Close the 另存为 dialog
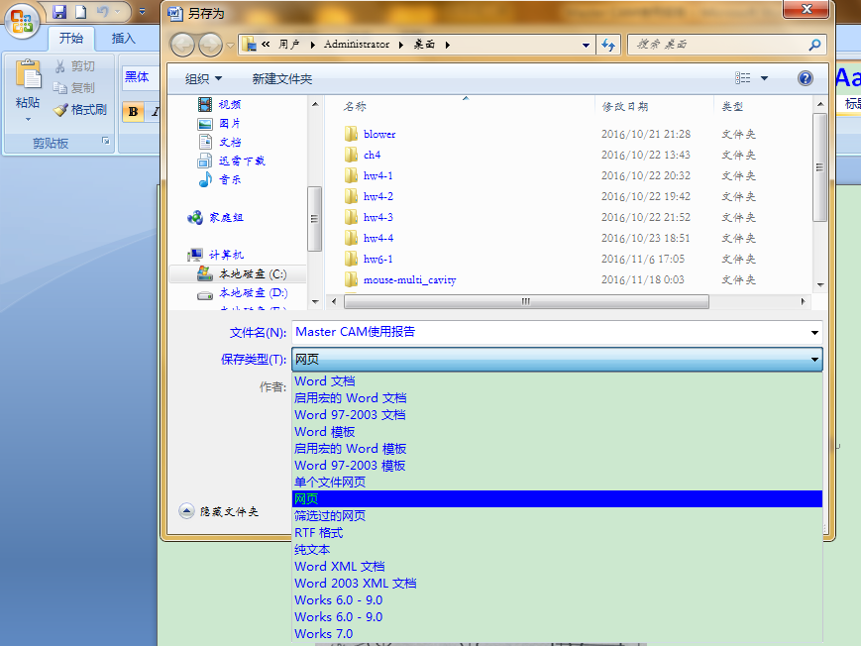The image size is (861, 646). coord(807,9)
